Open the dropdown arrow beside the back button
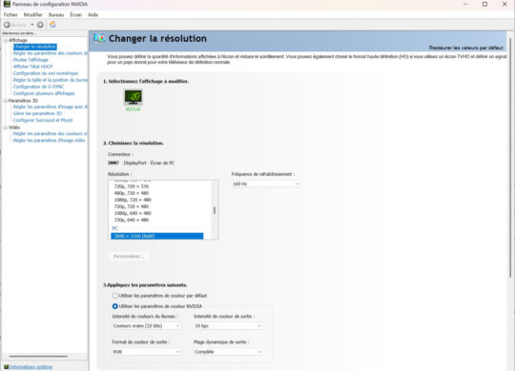Screen dimensions: 515x371 pos(32,25)
